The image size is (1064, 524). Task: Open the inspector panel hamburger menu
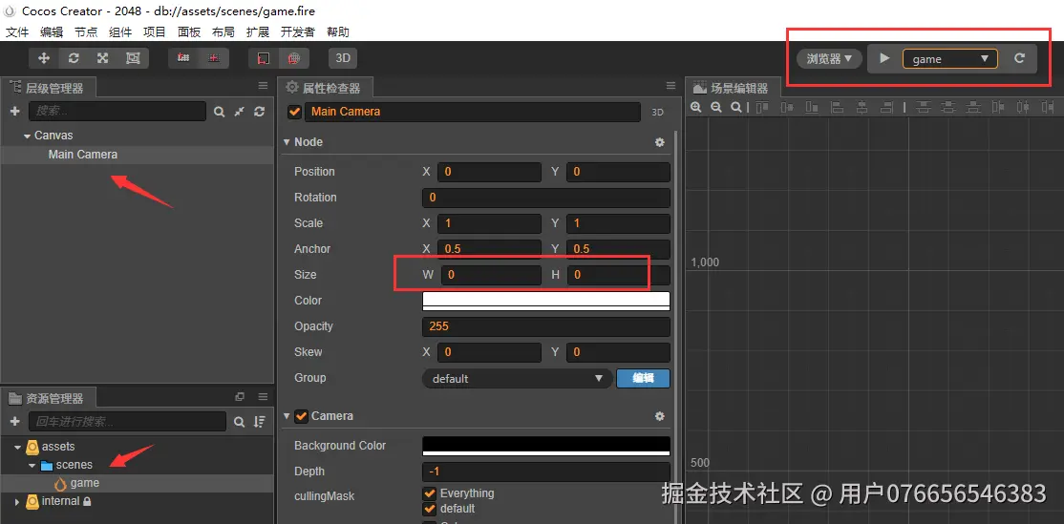point(670,85)
